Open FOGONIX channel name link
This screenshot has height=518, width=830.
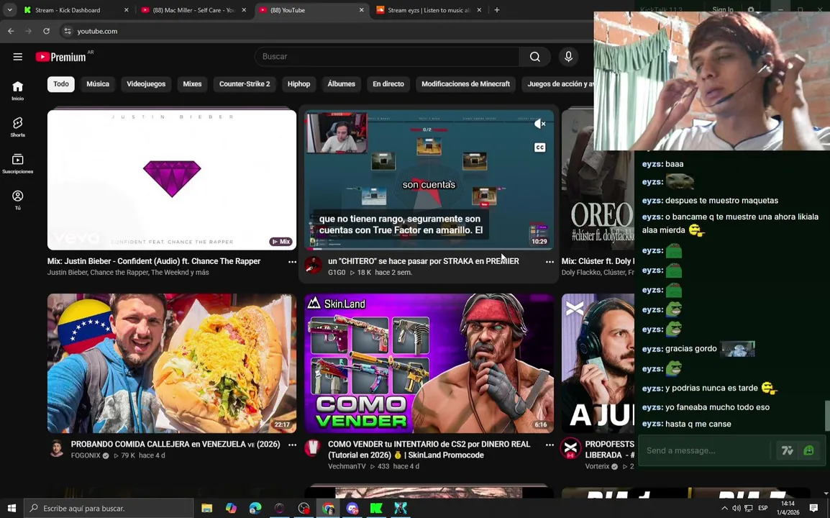(86, 455)
